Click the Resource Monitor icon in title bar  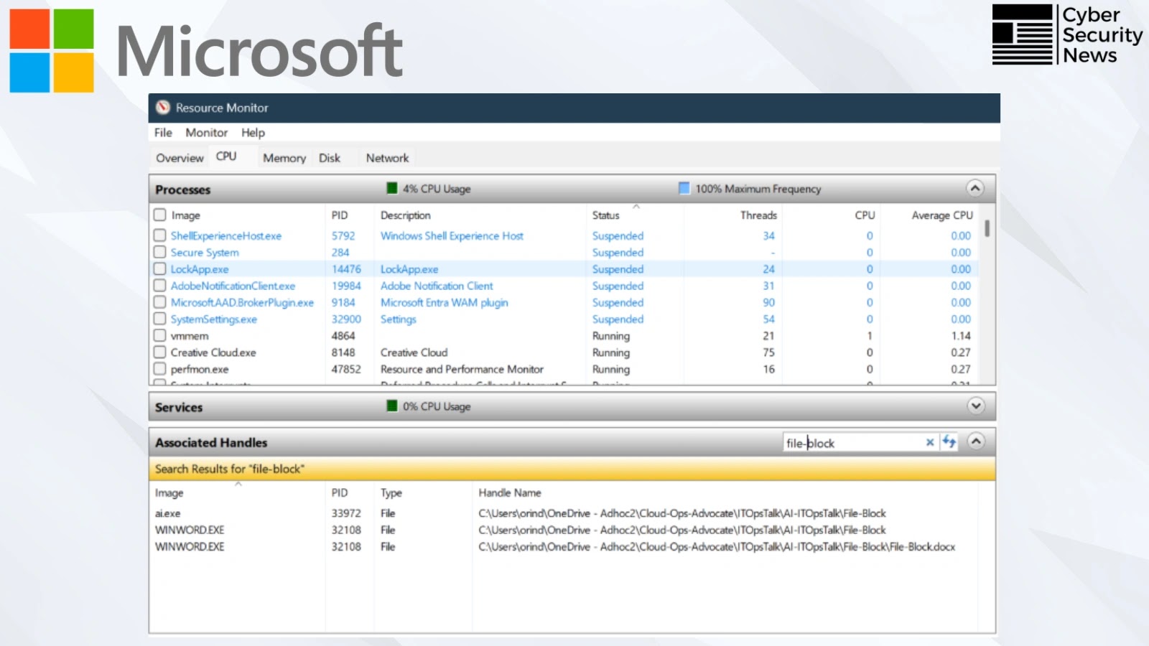pos(162,107)
